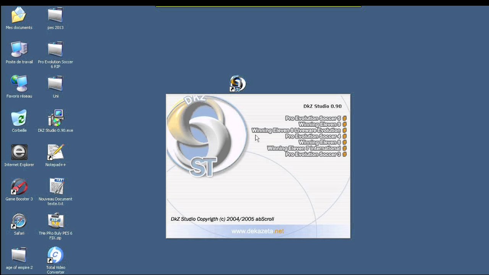The width and height of the screenshot is (489, 275).
Task: Click Winning Eleven 7 international entry
Action: pyautogui.click(x=304, y=148)
